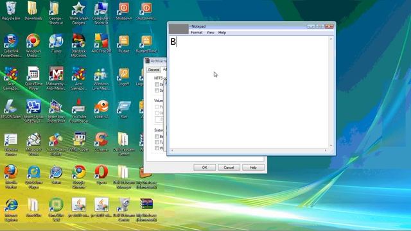
Task: Open the Windows Live Messenger shortcut
Action: pos(101,78)
